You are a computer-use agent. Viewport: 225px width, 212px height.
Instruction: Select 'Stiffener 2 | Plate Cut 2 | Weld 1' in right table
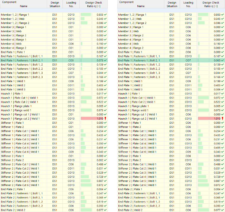tap(137, 169)
